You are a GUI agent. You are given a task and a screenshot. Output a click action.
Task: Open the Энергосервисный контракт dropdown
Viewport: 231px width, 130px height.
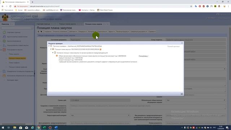100,116
